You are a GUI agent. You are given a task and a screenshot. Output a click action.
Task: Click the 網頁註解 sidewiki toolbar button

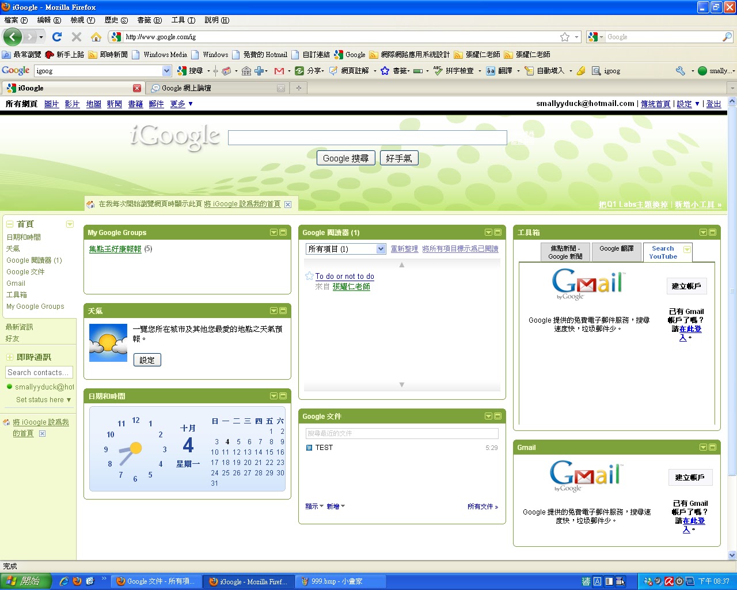(348, 71)
